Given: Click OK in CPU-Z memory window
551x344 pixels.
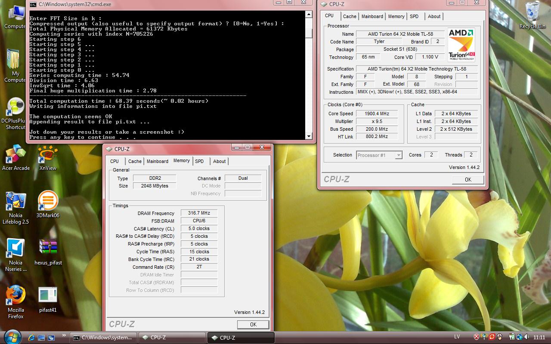Looking at the screenshot, I should click(253, 325).
